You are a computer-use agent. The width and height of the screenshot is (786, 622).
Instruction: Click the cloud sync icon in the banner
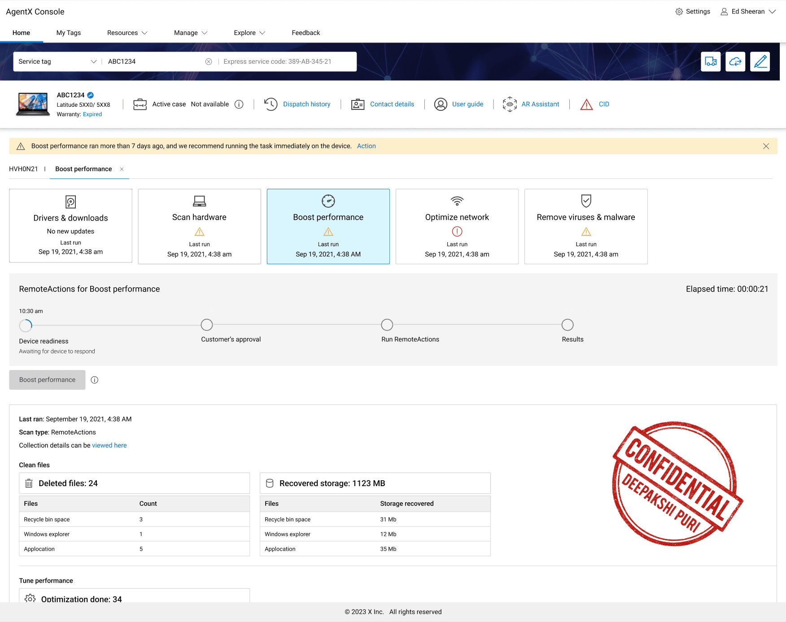point(735,61)
